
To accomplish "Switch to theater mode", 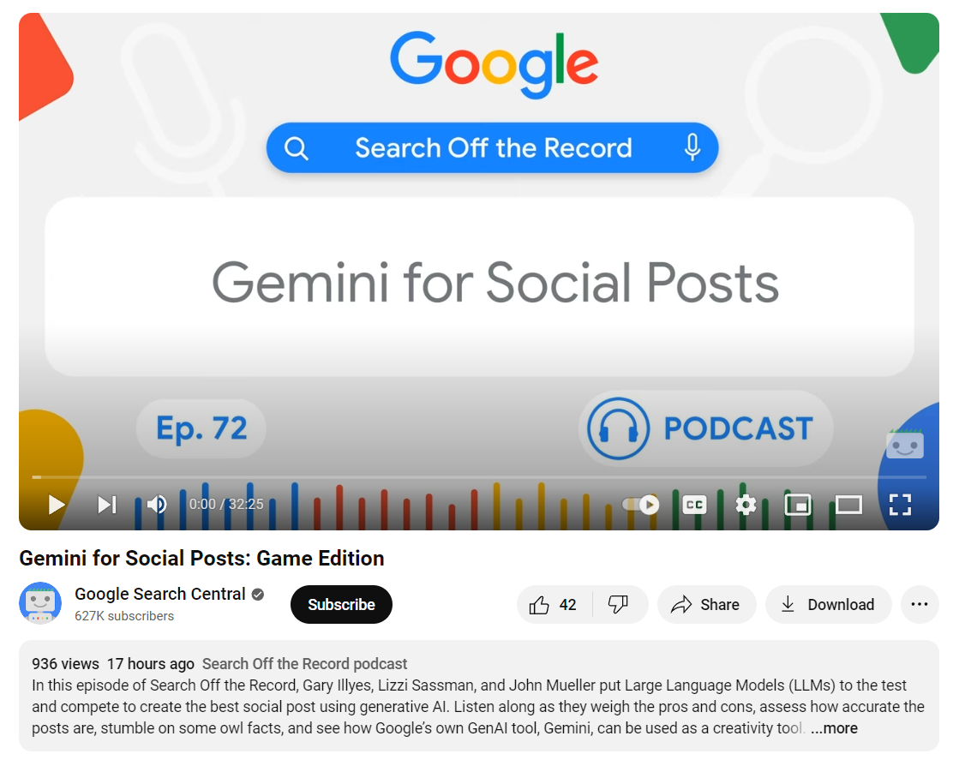I will pos(848,504).
